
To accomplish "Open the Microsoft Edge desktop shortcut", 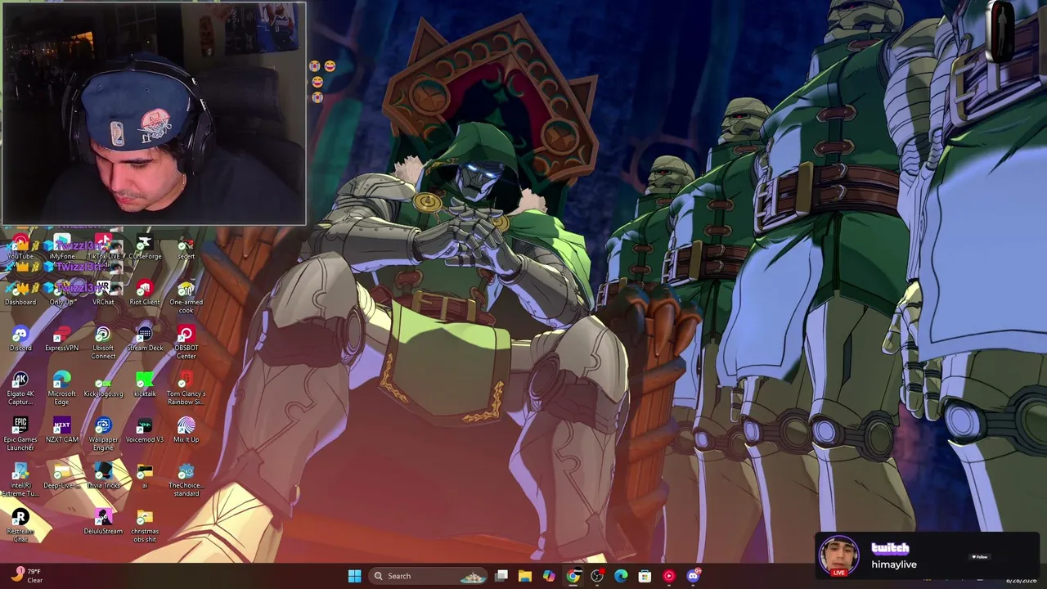I will click(x=62, y=388).
